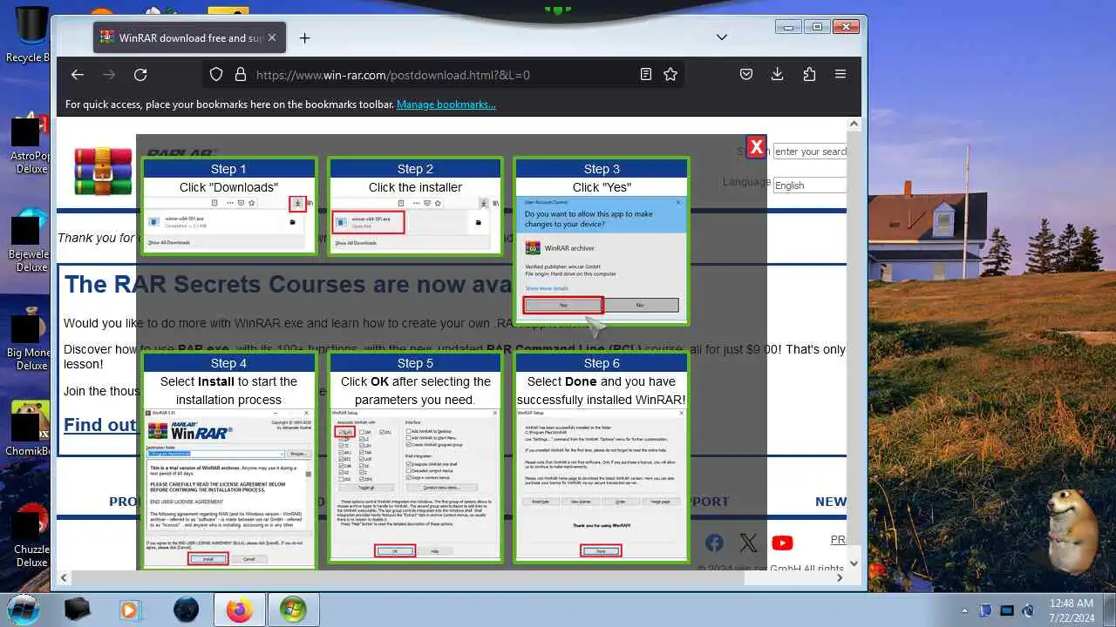
Task: Click the Step 6 Done screenshot thumbnail
Action: 602,484
